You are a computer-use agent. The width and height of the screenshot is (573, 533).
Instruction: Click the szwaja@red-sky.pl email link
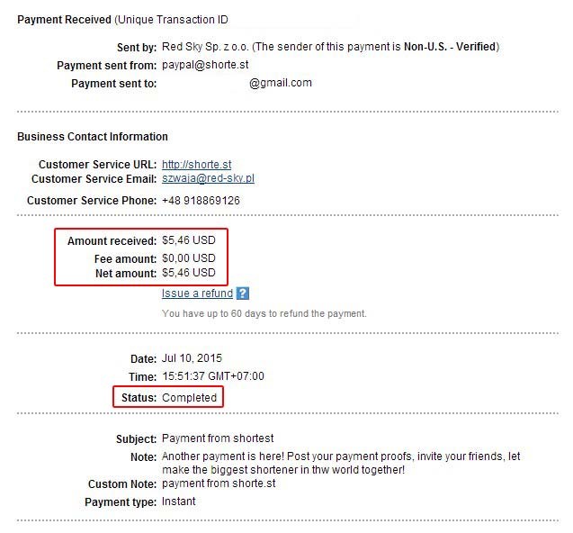pos(209,179)
